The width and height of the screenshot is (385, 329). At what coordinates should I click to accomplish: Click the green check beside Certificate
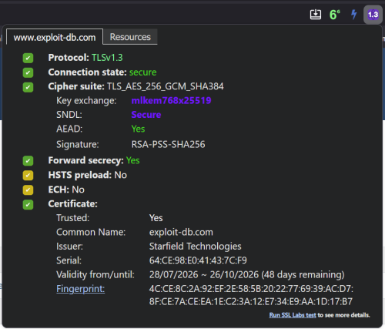click(x=28, y=205)
